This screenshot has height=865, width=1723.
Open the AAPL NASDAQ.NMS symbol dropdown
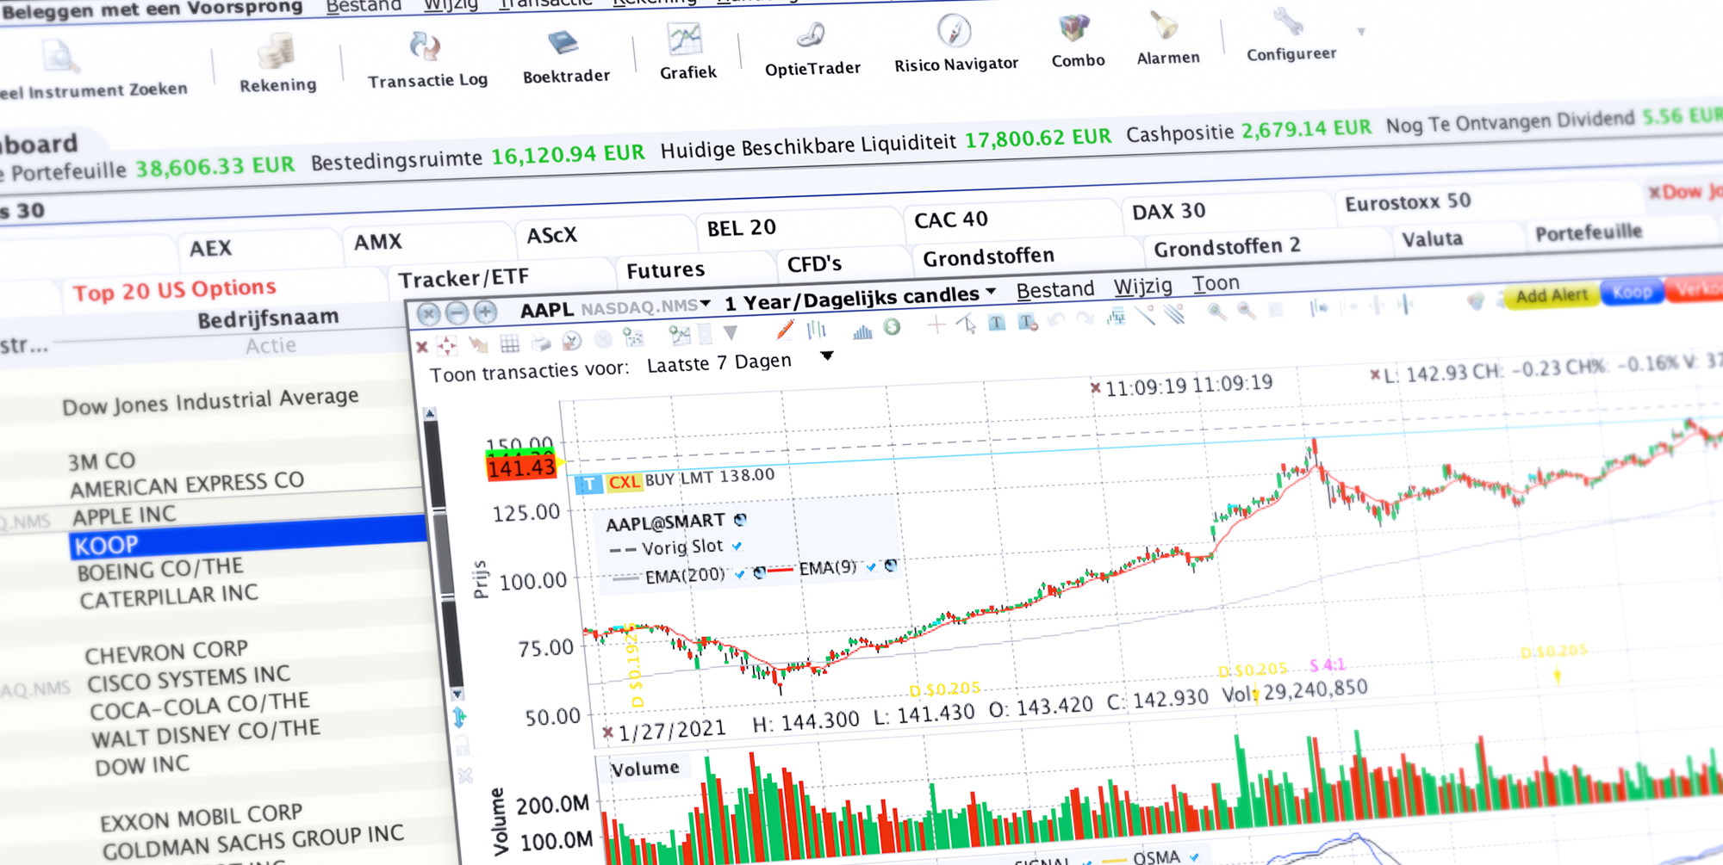(x=705, y=303)
